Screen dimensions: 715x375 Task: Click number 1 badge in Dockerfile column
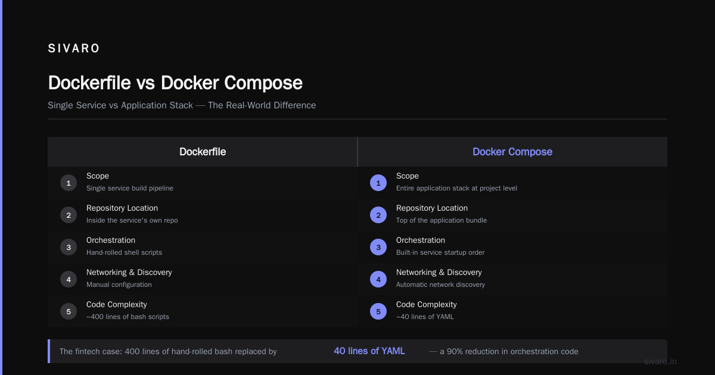click(x=69, y=183)
